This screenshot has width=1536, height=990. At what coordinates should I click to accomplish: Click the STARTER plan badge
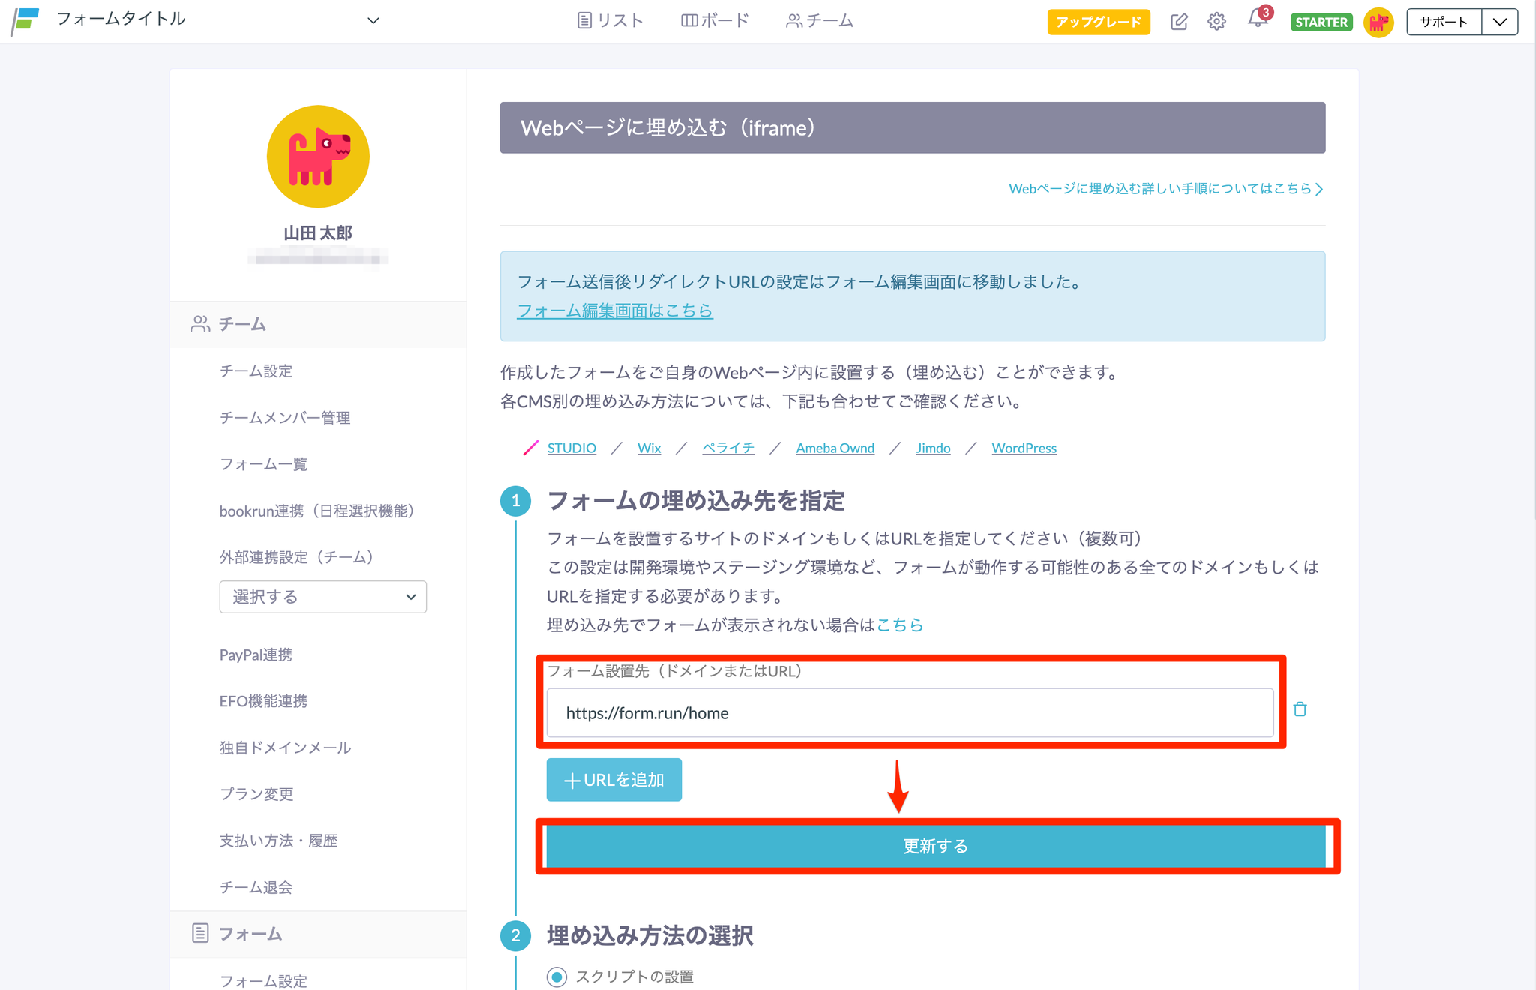tap(1321, 22)
